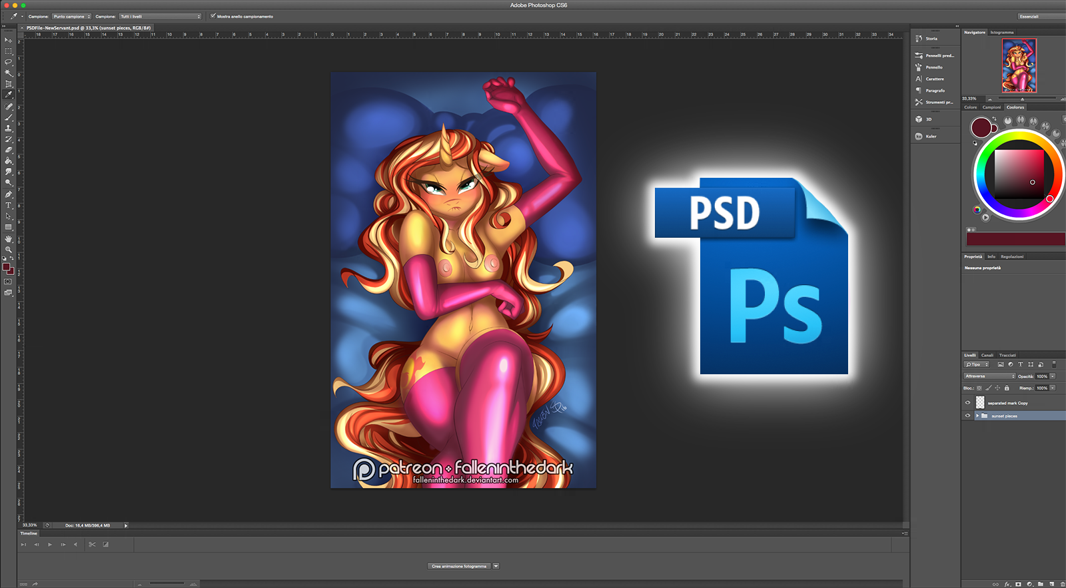Image resolution: width=1066 pixels, height=588 pixels.
Task: Select the Clone Stamp tool
Action: [8, 128]
